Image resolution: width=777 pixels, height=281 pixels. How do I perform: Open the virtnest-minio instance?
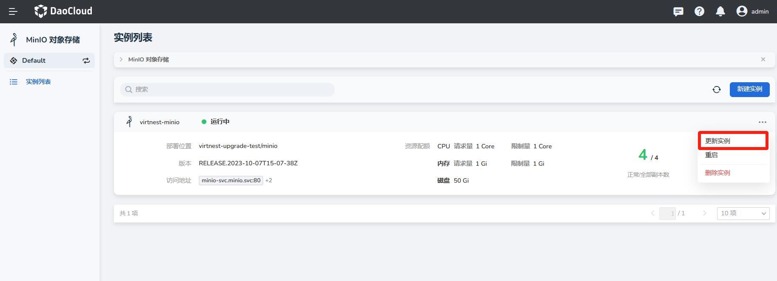pyautogui.click(x=159, y=122)
